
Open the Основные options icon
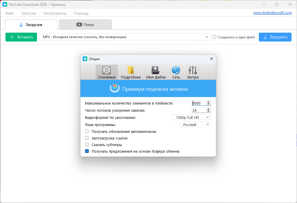pyautogui.click(x=107, y=70)
